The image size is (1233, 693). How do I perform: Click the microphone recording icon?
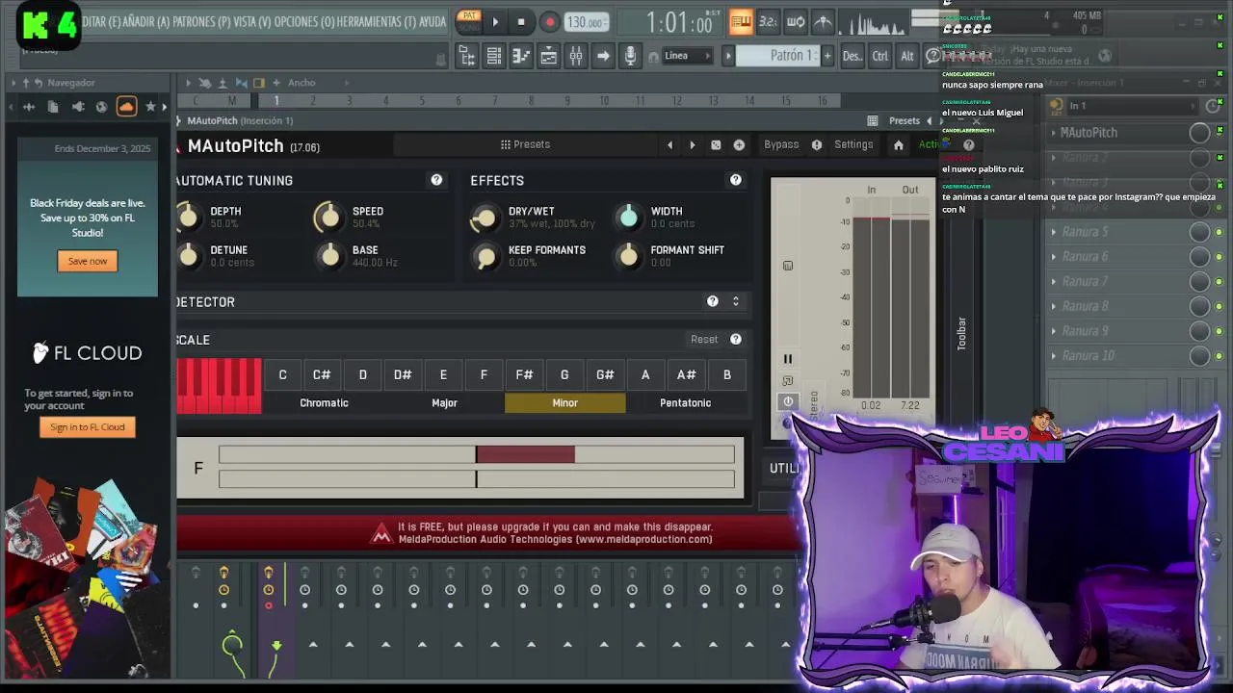pos(630,56)
